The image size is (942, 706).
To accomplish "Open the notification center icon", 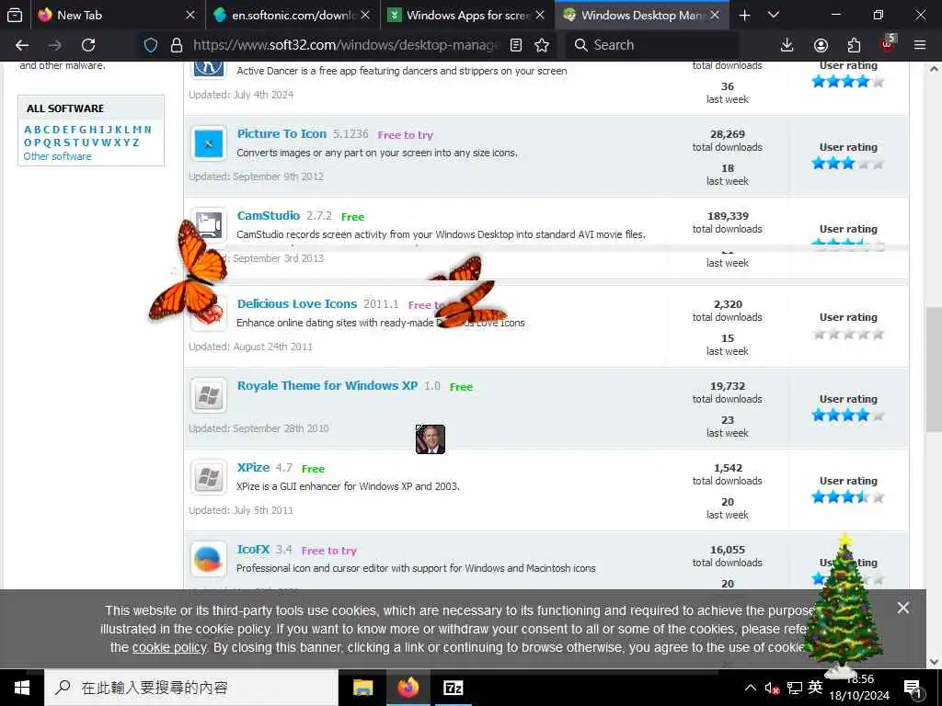I will click(913, 688).
